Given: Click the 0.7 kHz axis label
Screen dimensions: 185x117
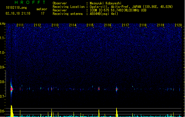Looking at the screenshot, I should tap(3, 97).
